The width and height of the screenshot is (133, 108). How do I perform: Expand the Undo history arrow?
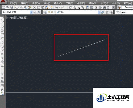60,7
